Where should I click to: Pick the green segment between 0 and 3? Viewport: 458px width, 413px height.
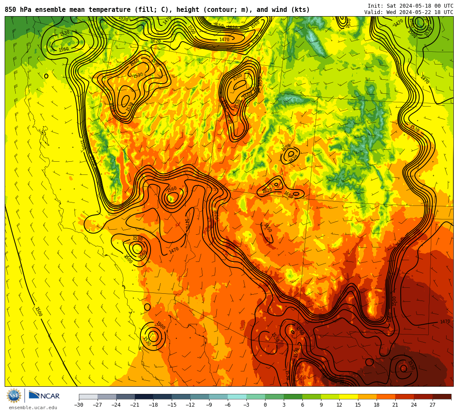[x=274, y=396]
